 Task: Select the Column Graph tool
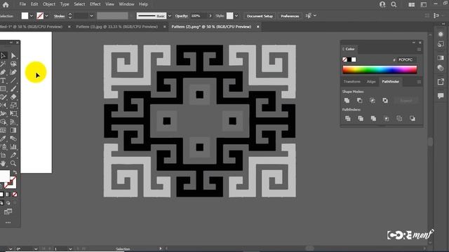click(13, 146)
